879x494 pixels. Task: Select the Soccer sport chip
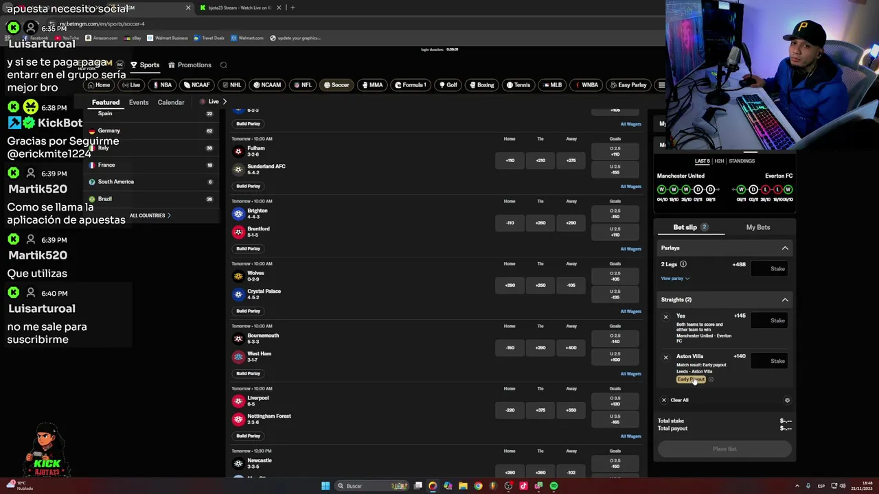coord(336,85)
